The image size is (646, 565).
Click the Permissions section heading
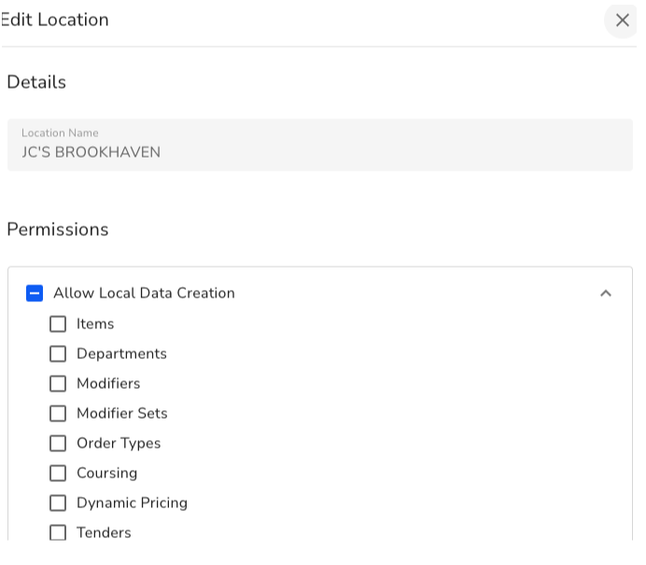58,229
